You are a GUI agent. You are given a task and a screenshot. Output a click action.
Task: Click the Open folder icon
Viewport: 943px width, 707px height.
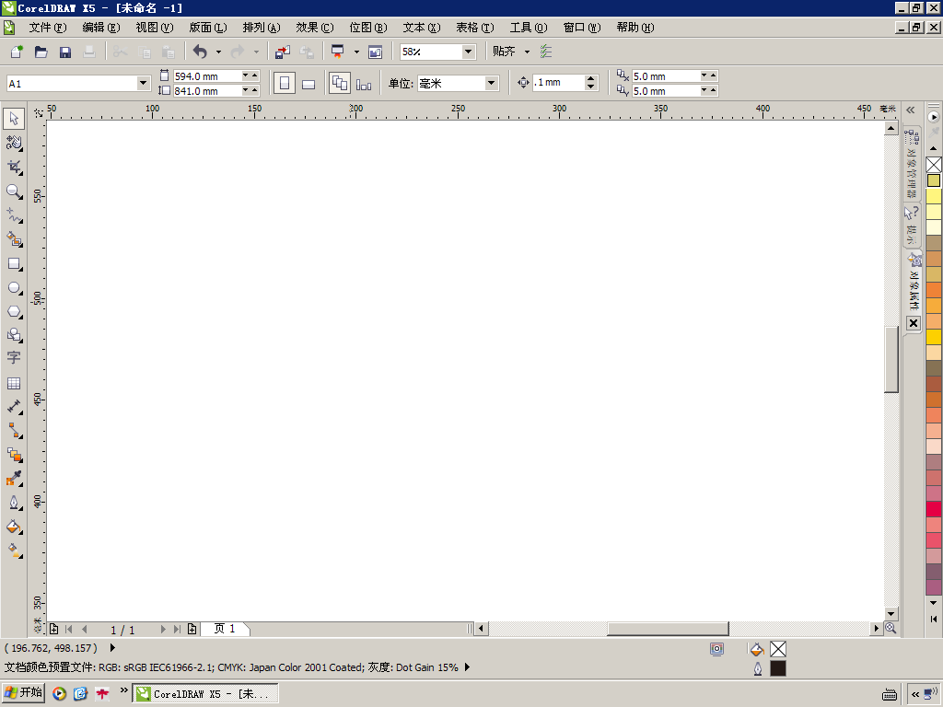tap(41, 52)
